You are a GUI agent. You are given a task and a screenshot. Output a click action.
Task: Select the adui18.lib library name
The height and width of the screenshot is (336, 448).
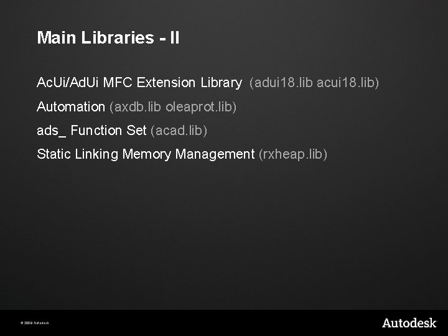coord(283,83)
